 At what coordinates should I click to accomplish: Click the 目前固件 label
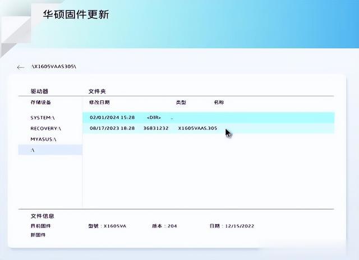point(41,226)
